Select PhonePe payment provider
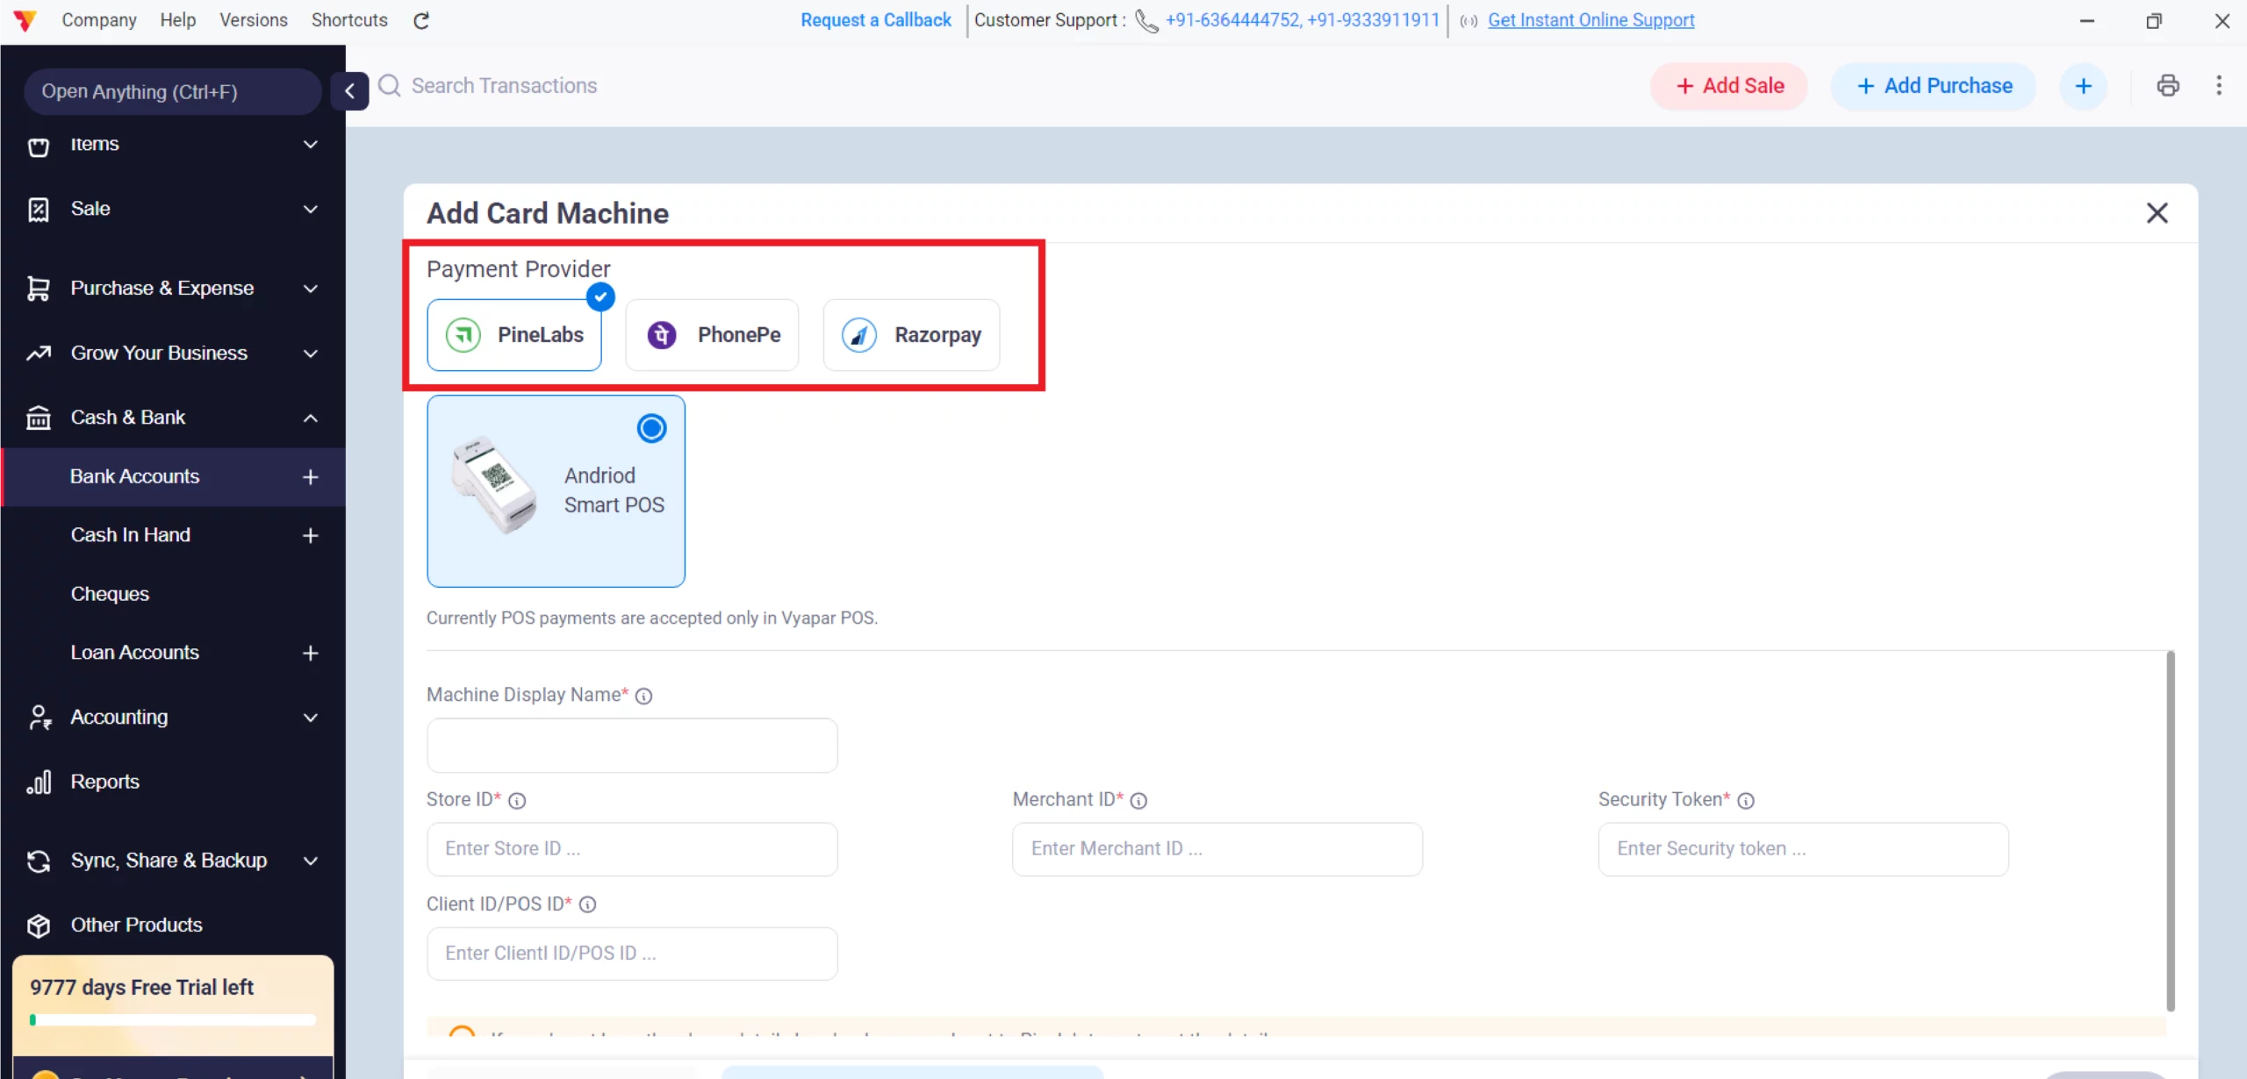The width and height of the screenshot is (2247, 1079). (712, 335)
